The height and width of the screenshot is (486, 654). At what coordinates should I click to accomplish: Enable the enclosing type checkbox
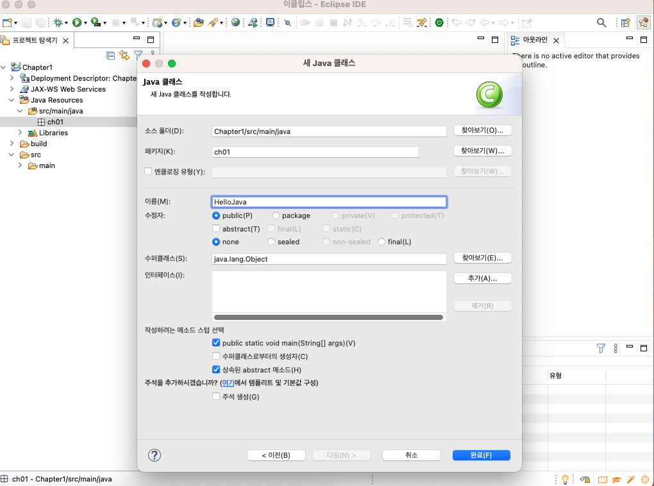[148, 171]
